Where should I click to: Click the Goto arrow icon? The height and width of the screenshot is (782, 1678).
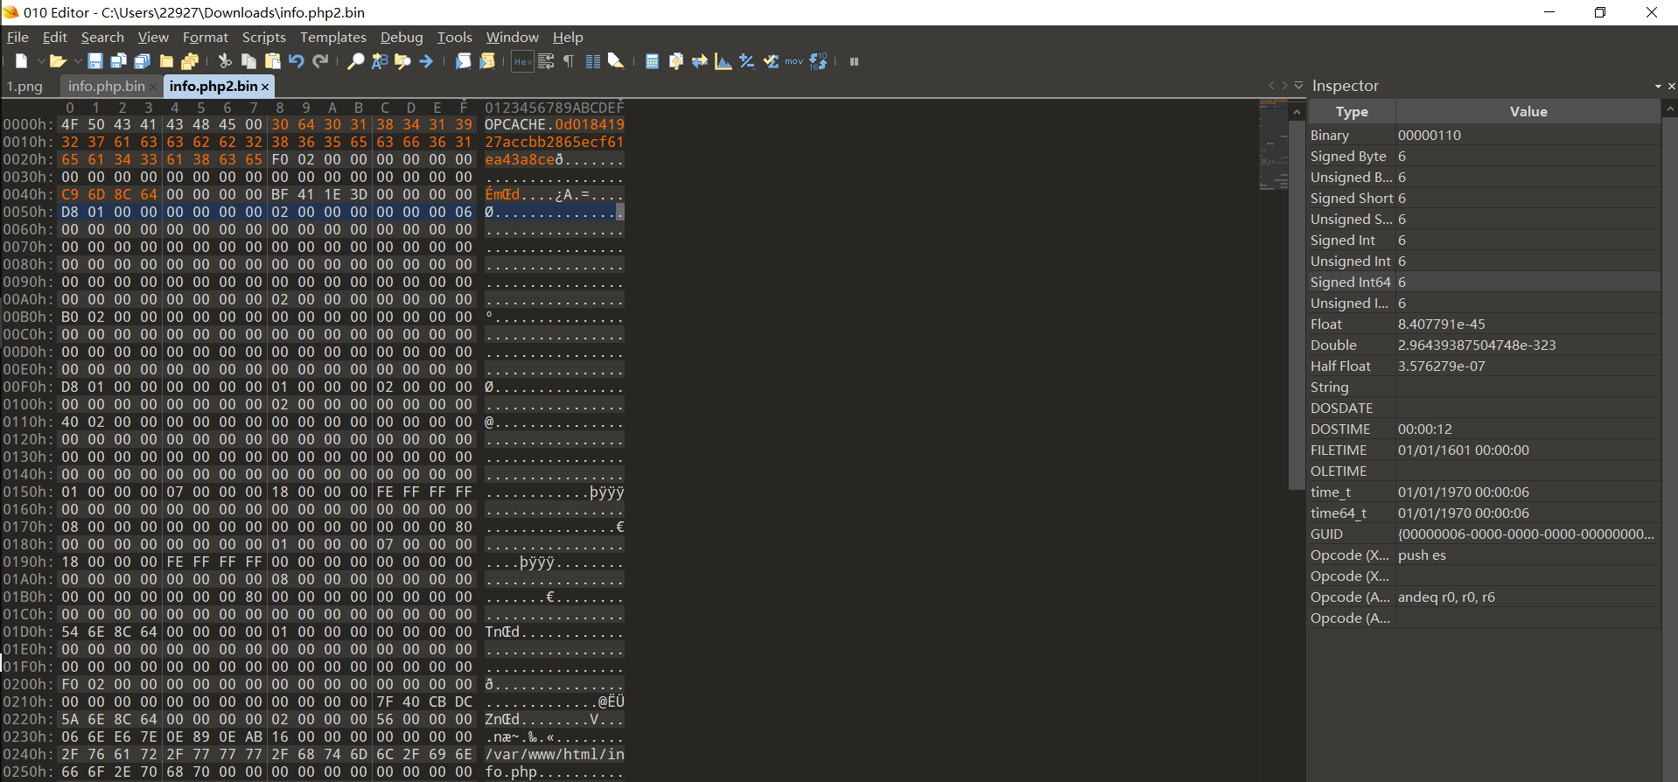click(x=426, y=61)
